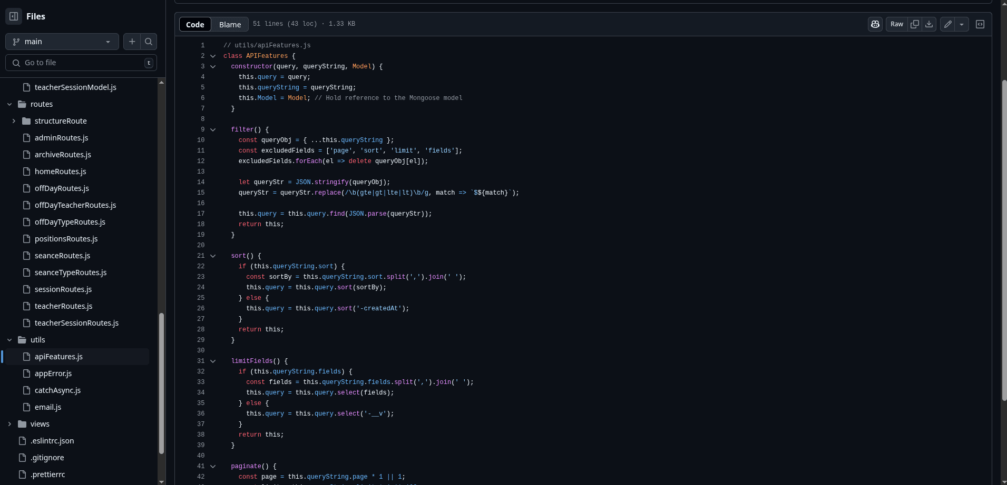Open Copilot icon button

(x=875, y=24)
